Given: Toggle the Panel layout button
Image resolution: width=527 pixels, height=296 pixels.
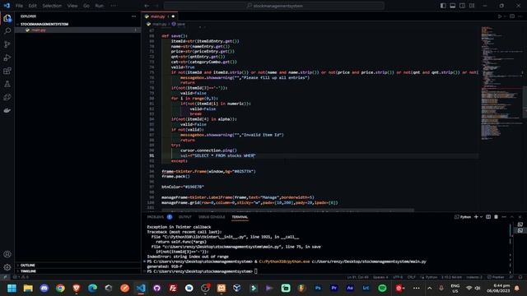Looking at the screenshot, I should pyautogui.click(x=453, y=6).
